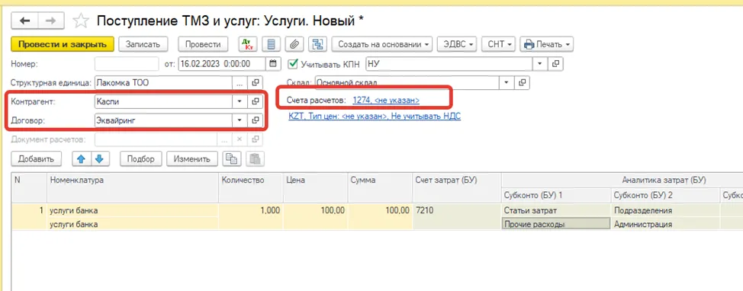Image resolution: width=743 pixels, height=291 pixels.
Task: Open the KZT, Тип цен settings link
Action: coord(375,116)
